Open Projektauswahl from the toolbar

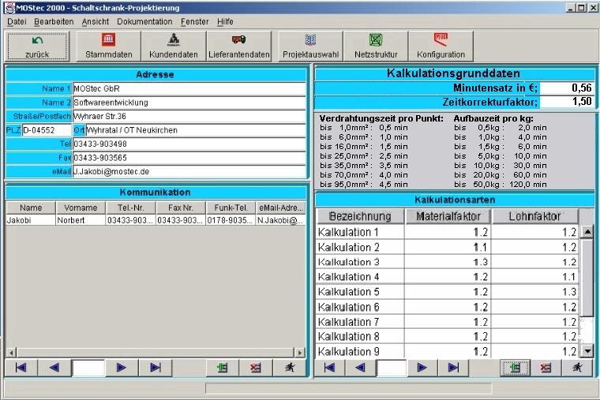point(310,46)
